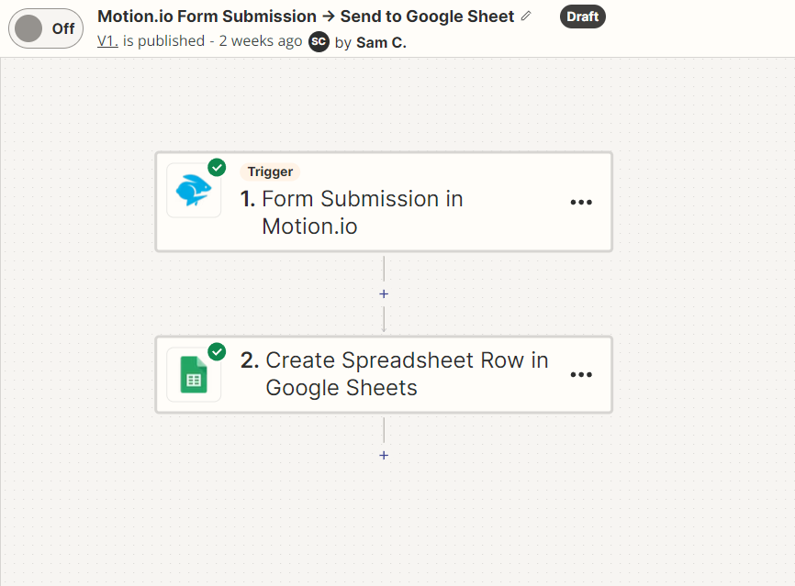Click the SC user avatar
Image resolution: width=795 pixels, height=586 pixels.
tap(319, 41)
